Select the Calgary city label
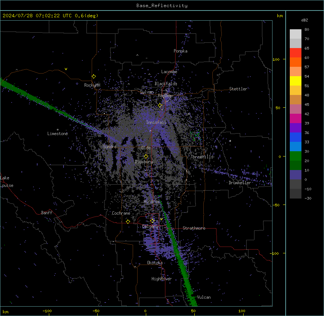Screen dimensions: 324x316 (150, 226)
